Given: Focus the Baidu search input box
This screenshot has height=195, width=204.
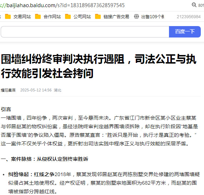Looking at the screenshot, I should pos(85,32).
